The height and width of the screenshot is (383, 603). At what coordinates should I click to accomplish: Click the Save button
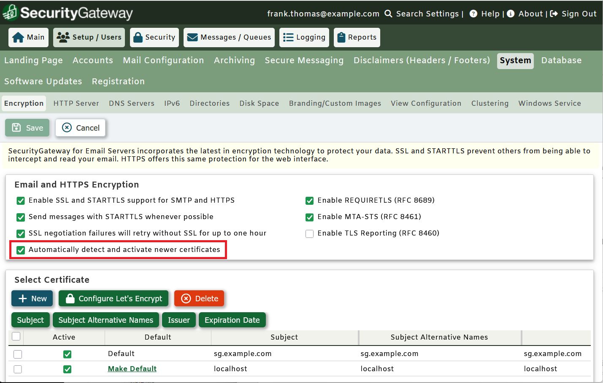pyautogui.click(x=27, y=128)
